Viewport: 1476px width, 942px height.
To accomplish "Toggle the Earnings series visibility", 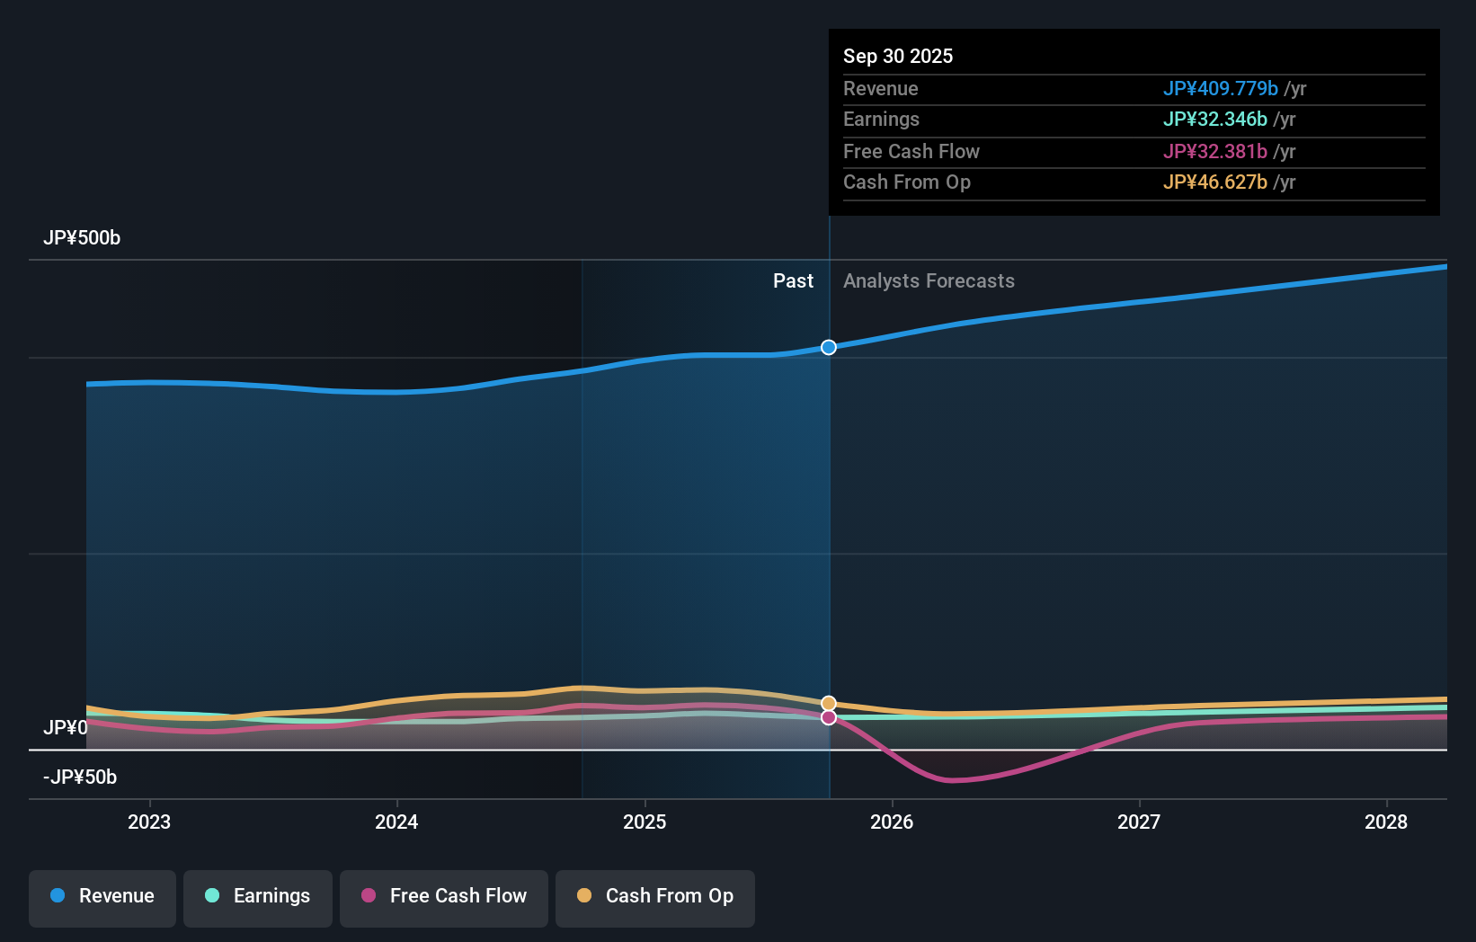I will click(x=257, y=896).
